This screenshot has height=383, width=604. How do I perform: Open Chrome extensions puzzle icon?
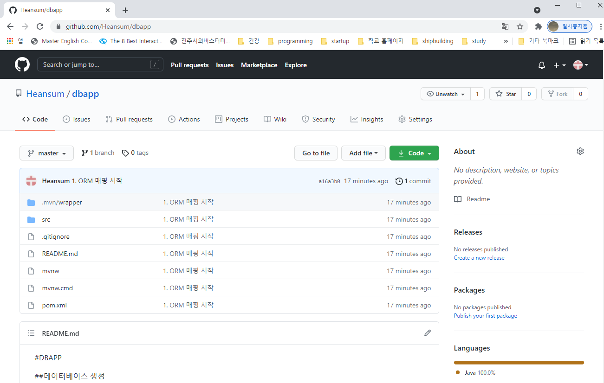coord(539,26)
